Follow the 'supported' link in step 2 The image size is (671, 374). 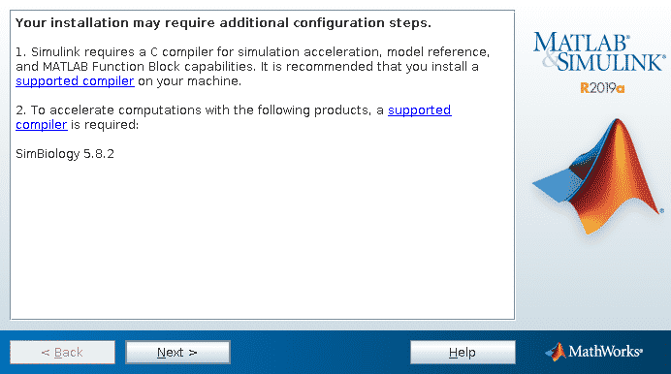coord(419,109)
